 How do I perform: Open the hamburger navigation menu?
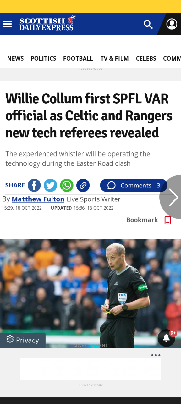coord(7,24)
